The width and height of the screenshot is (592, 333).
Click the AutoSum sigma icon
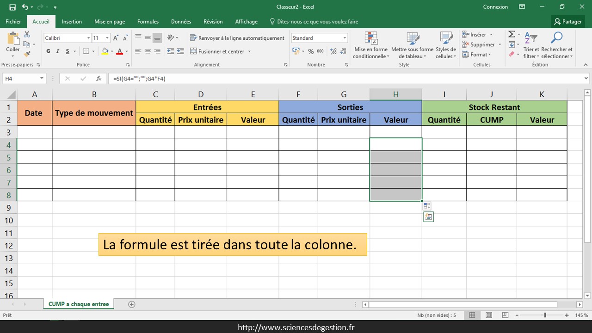point(512,35)
